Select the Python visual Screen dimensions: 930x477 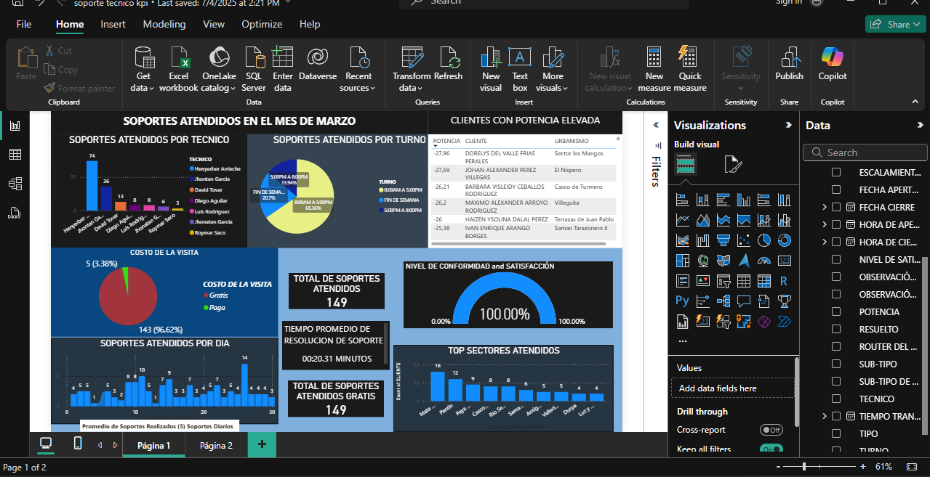[x=681, y=301]
